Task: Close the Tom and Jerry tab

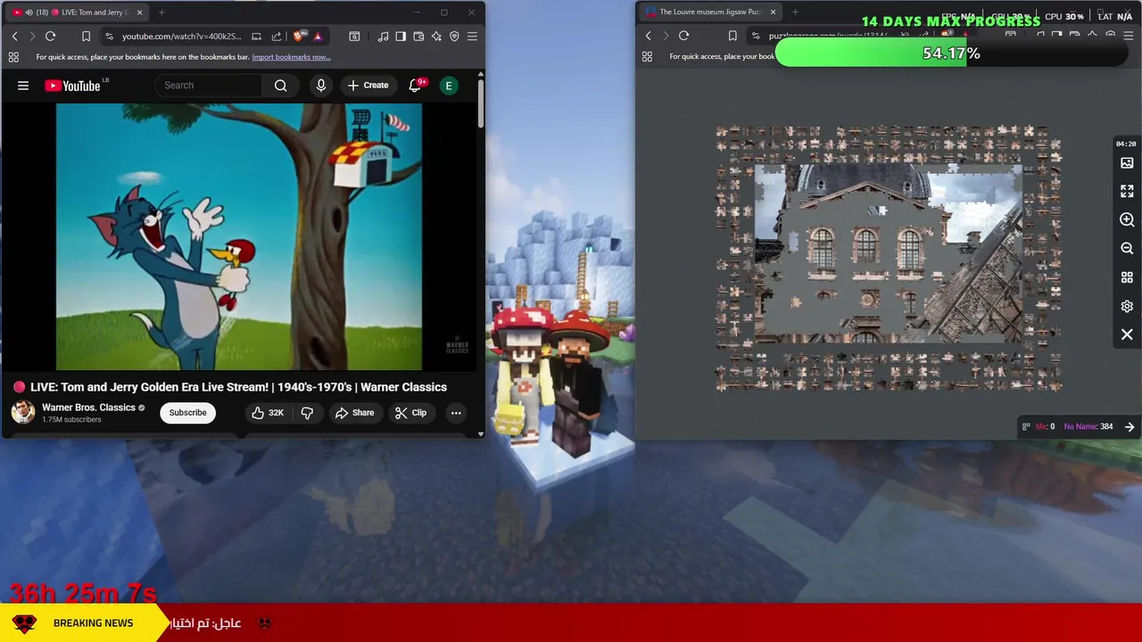Action: [138, 12]
